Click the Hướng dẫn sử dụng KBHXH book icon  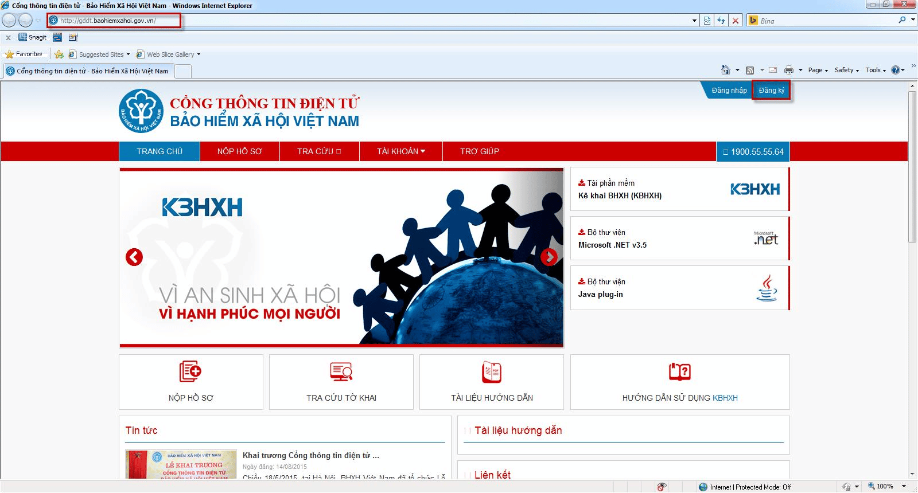click(680, 371)
